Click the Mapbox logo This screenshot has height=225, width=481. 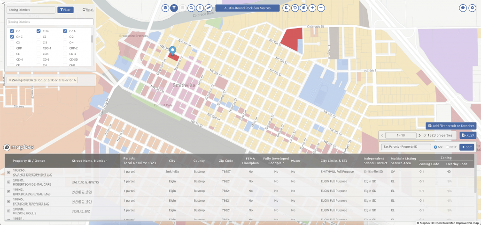(x=19, y=147)
